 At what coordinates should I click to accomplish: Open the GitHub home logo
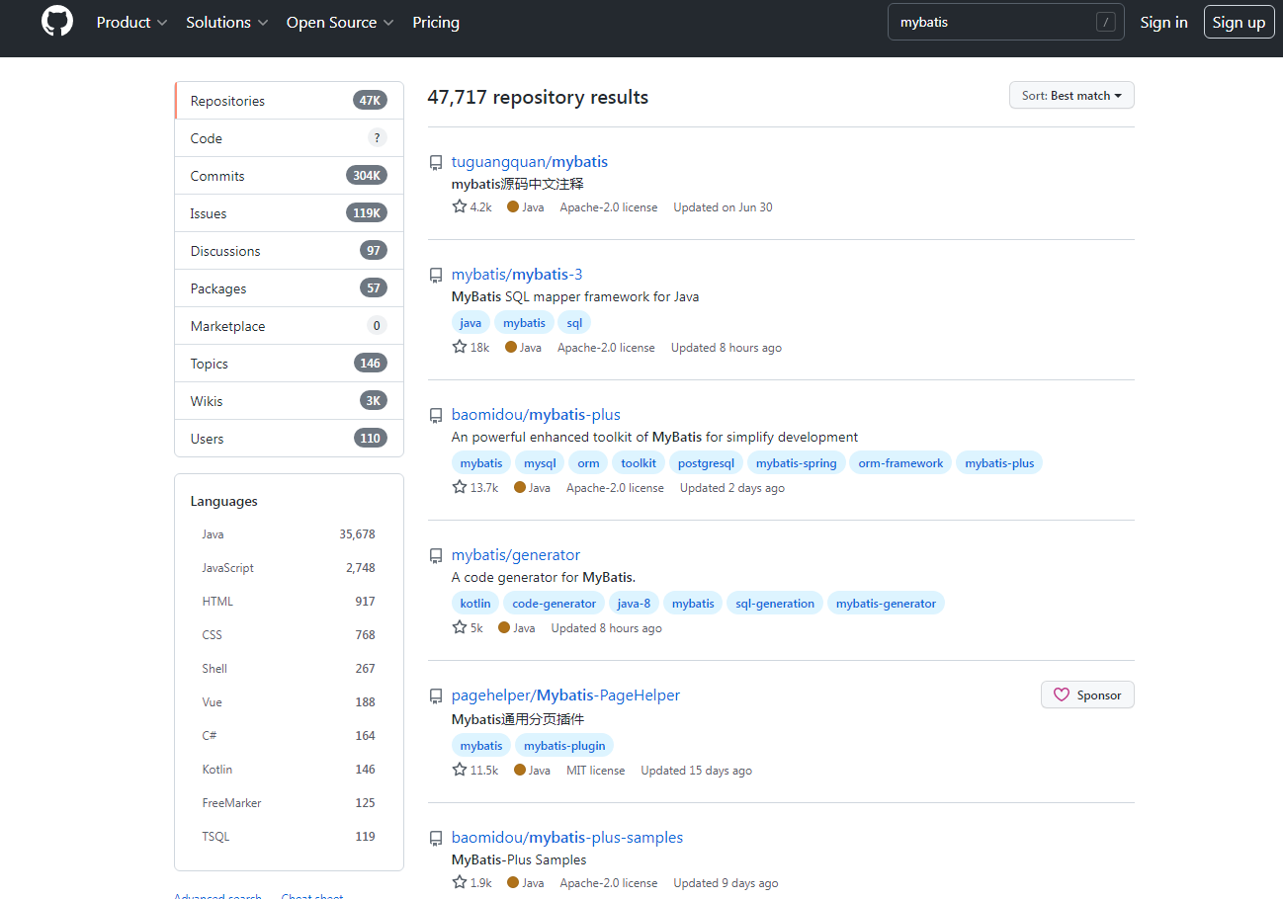[57, 22]
